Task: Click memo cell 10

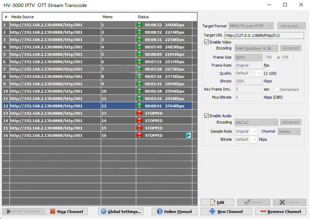Action: click(118, 91)
